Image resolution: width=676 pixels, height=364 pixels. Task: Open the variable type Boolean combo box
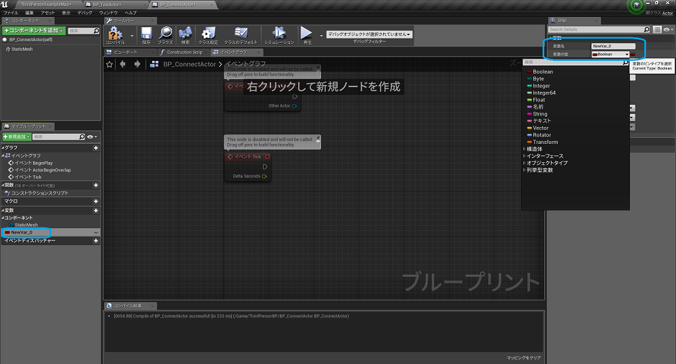(610, 54)
